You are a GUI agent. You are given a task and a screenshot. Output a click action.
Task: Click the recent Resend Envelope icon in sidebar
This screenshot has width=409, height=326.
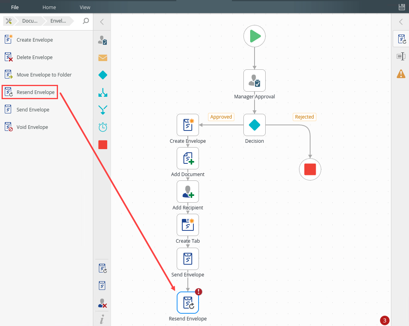[102, 268]
